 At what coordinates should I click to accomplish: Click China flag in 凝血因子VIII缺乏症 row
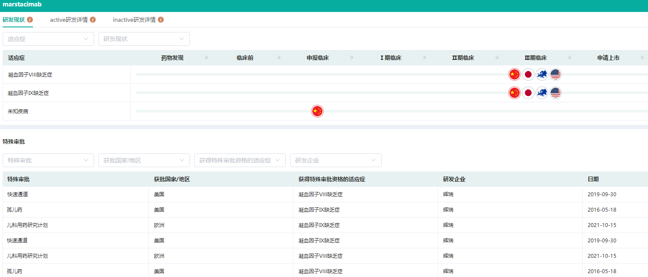point(515,74)
